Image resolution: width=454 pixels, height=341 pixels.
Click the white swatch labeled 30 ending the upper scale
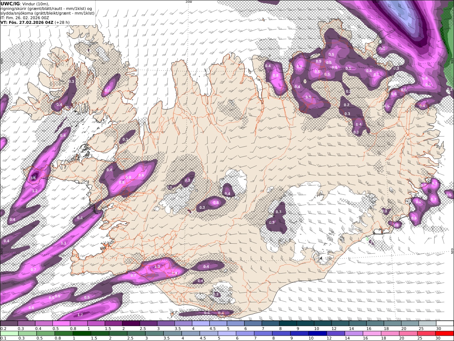coord(445,324)
